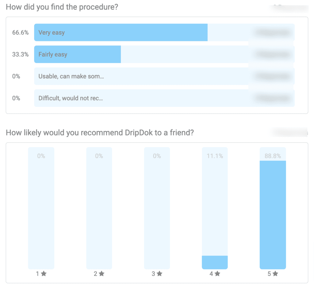Click the empty 0% three-star column
The height and width of the screenshot is (289, 314).
pos(157,208)
